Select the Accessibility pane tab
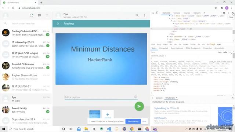This screenshot has width=235, height=132. click(220, 48)
